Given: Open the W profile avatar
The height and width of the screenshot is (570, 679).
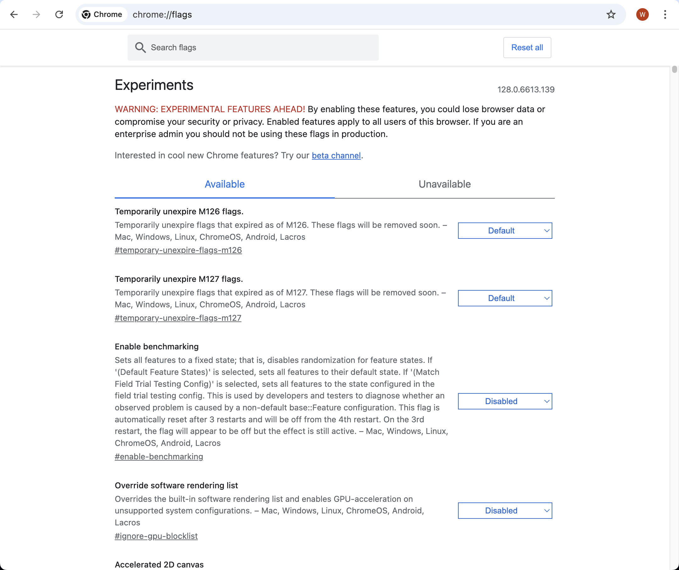Looking at the screenshot, I should pyautogui.click(x=642, y=14).
